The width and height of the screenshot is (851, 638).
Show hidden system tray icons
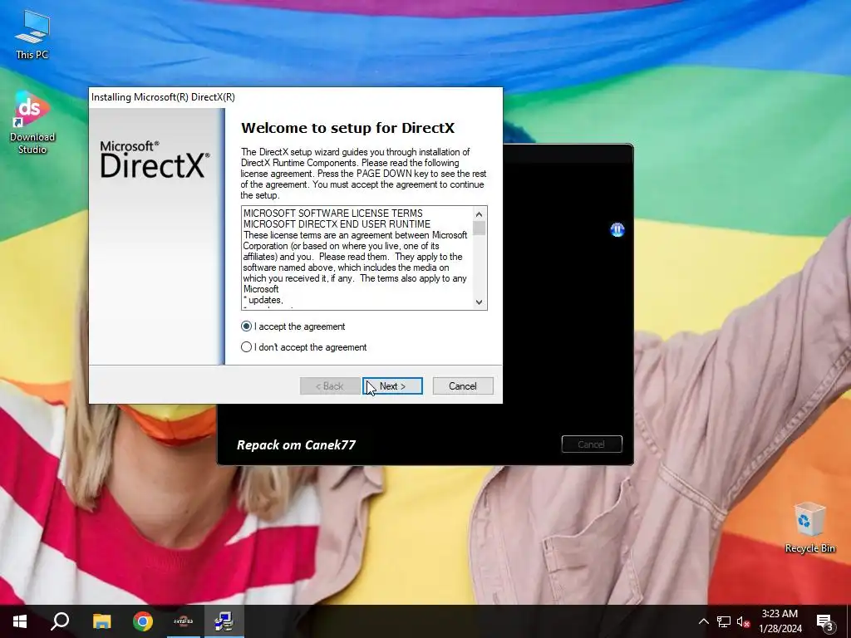(703, 621)
